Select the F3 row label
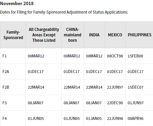This screenshot has height=126, width=153. pyautogui.click(x=4, y=103)
